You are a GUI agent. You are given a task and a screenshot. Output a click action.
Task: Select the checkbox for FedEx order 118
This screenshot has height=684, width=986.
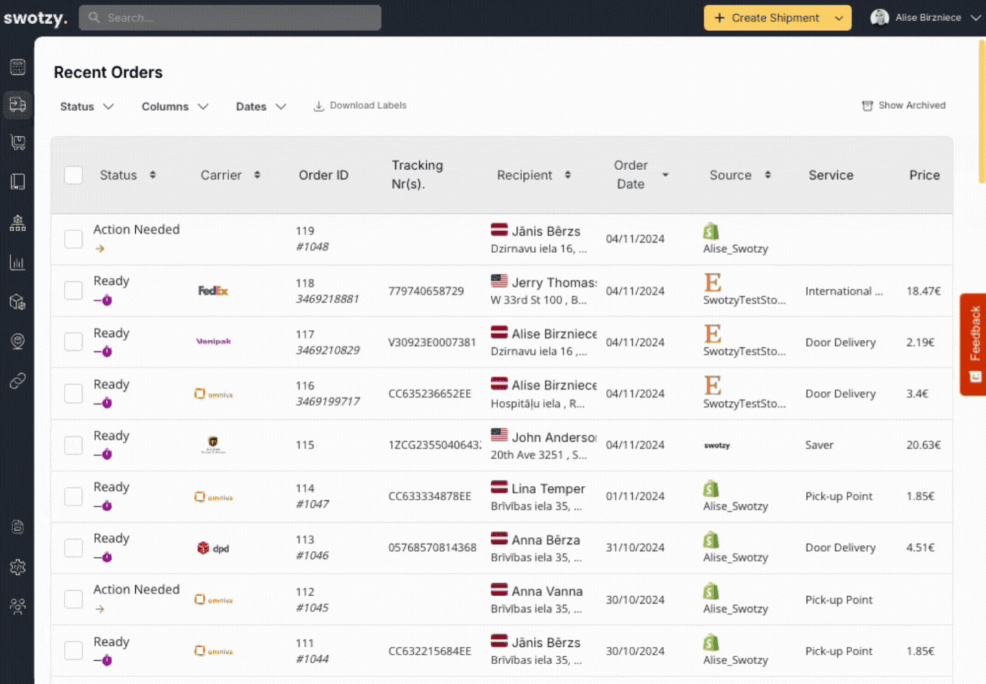click(73, 290)
